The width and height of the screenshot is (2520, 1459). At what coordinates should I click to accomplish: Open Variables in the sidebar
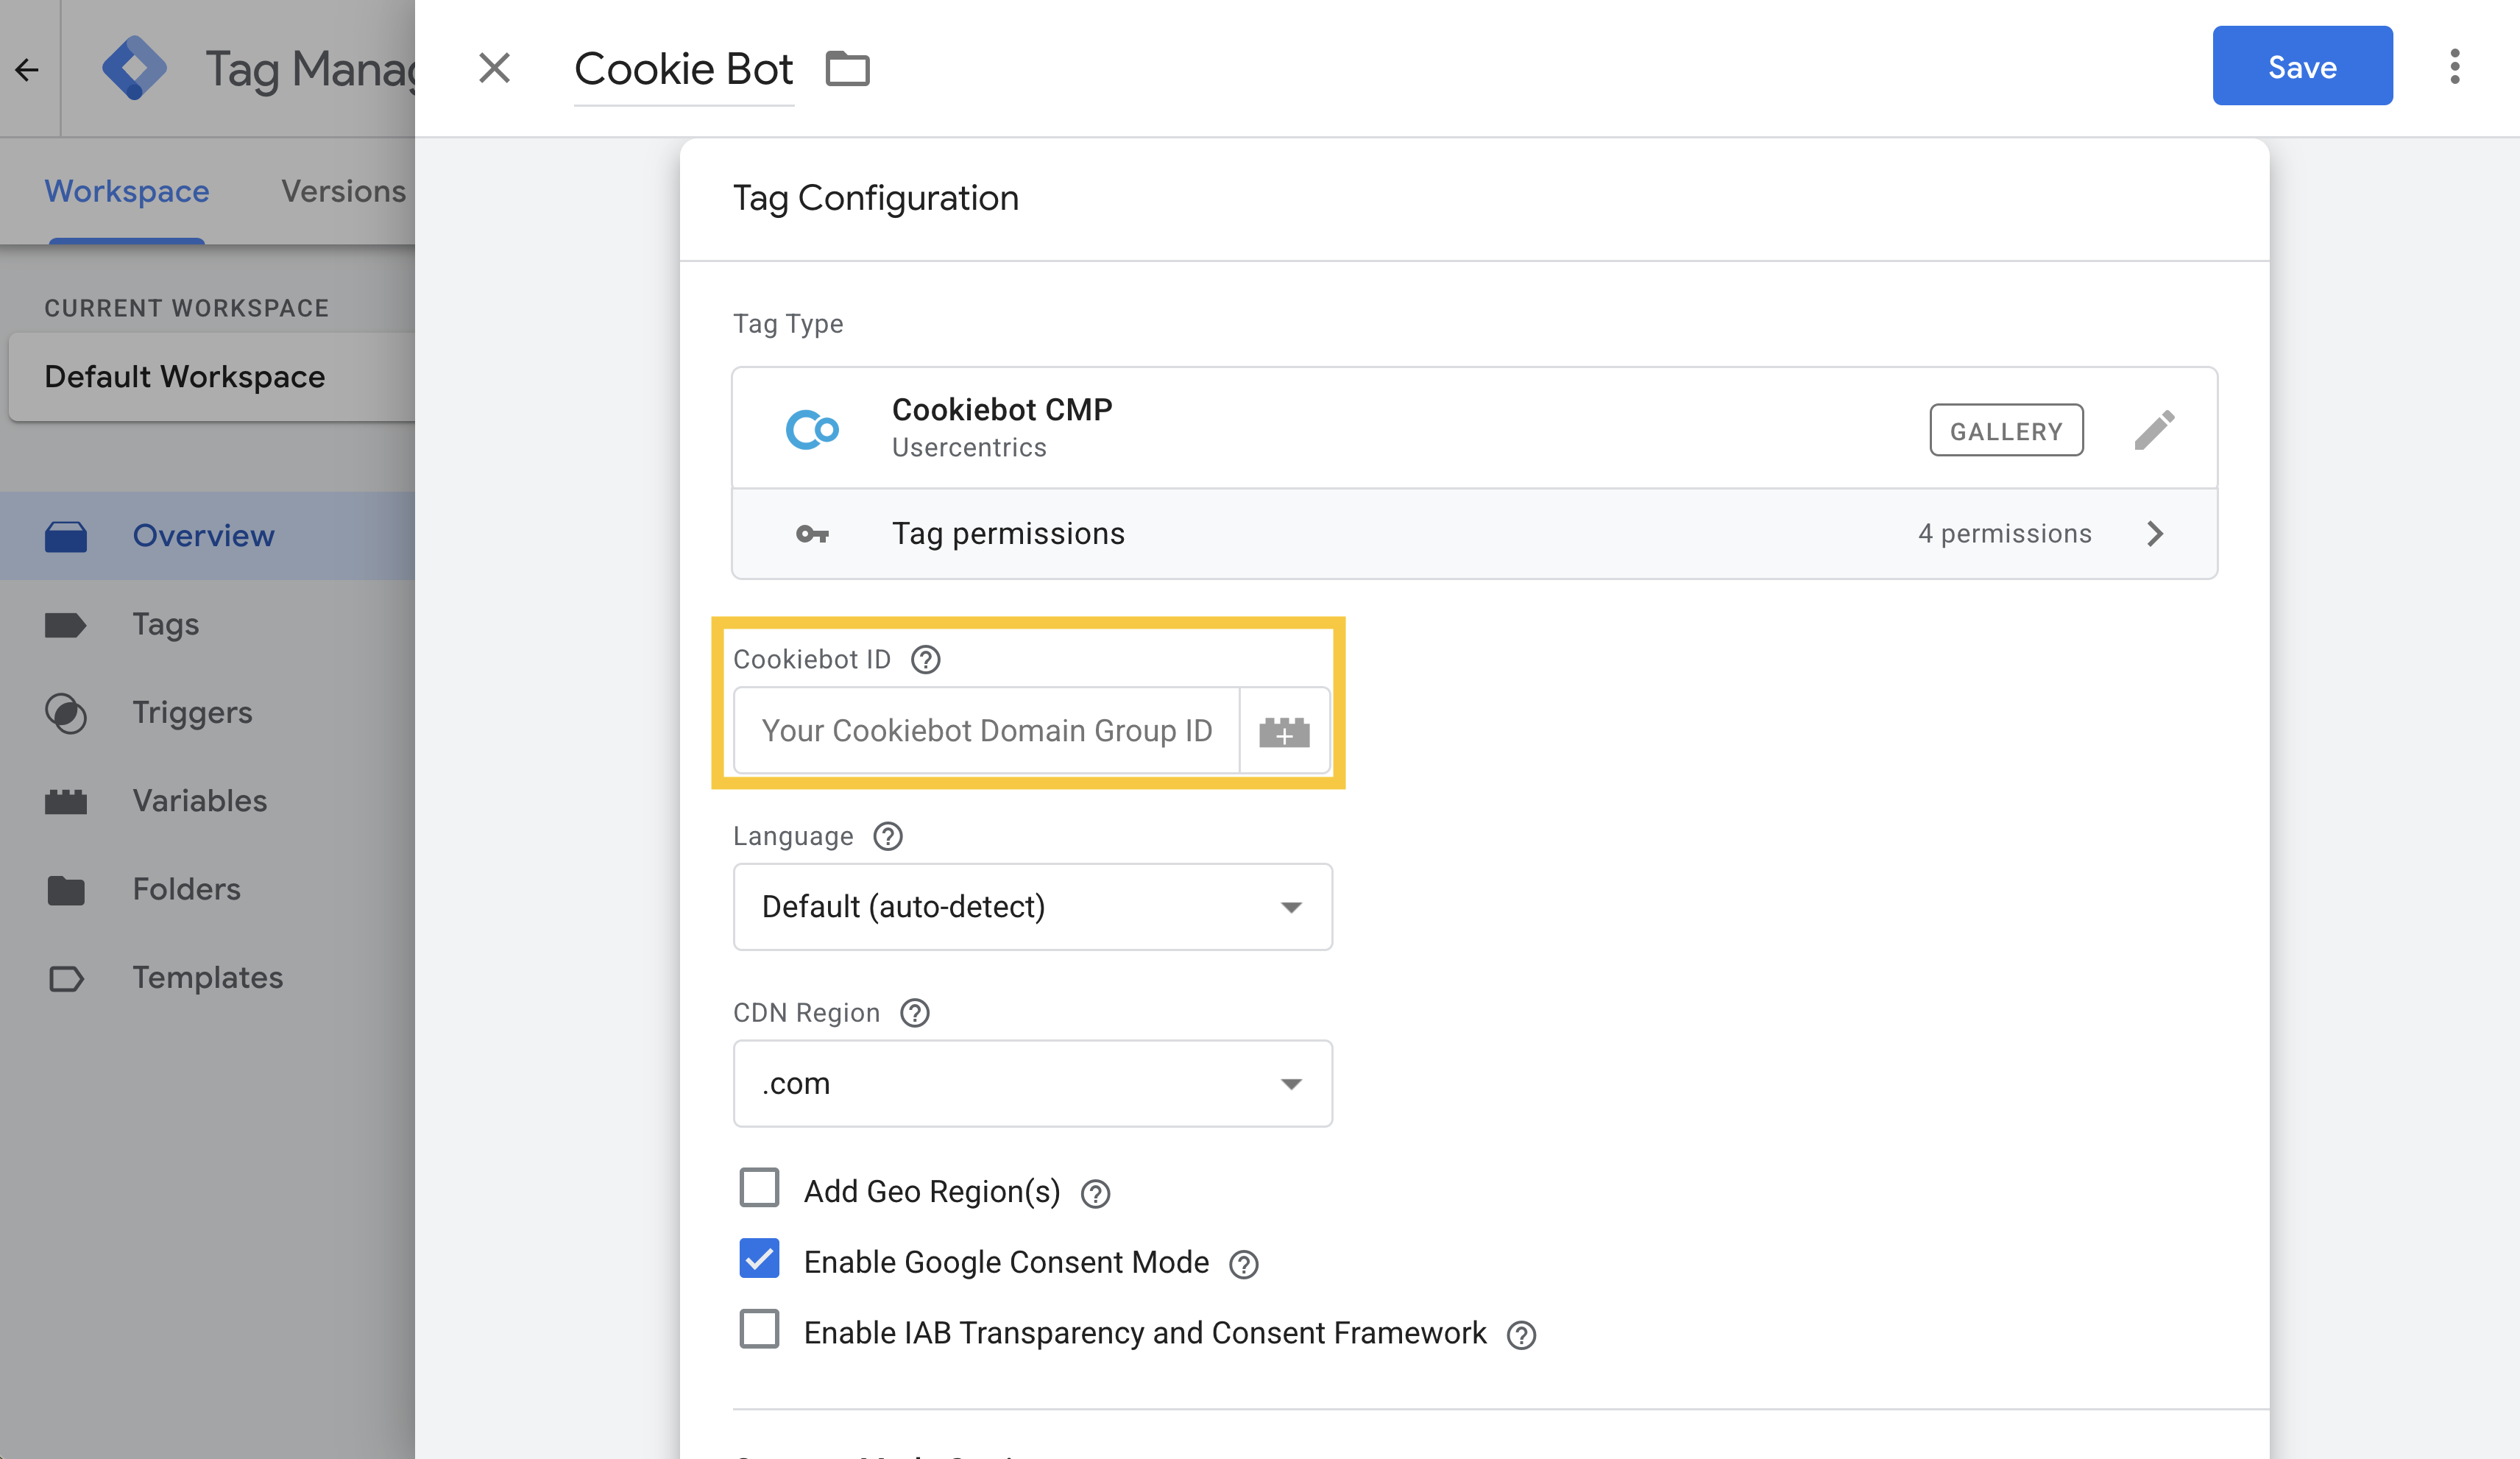click(x=207, y=800)
